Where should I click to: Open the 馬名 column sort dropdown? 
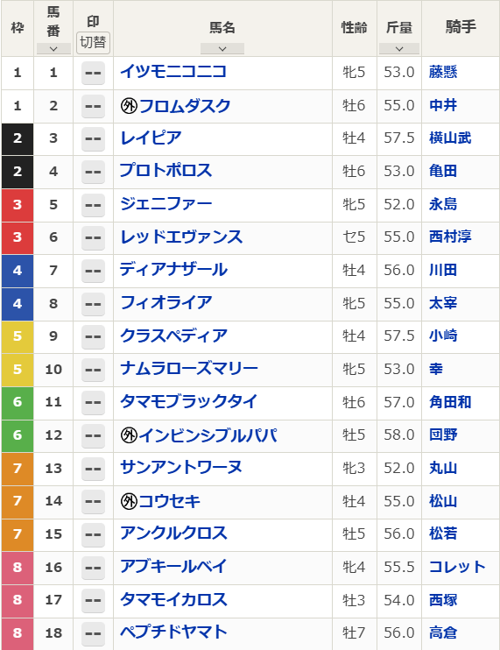pos(222,49)
